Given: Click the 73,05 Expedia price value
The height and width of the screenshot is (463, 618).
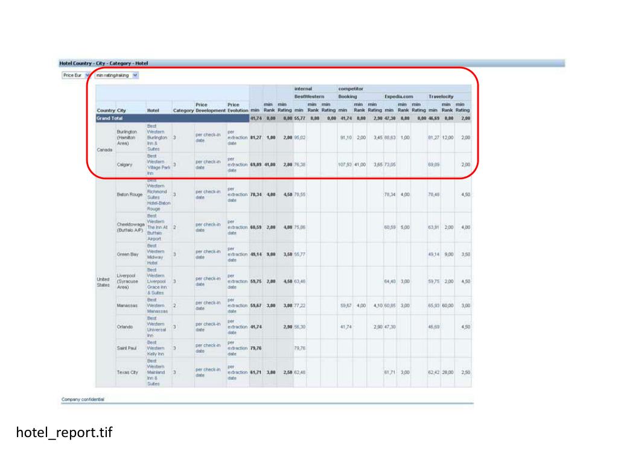Looking at the screenshot, I should [390, 165].
